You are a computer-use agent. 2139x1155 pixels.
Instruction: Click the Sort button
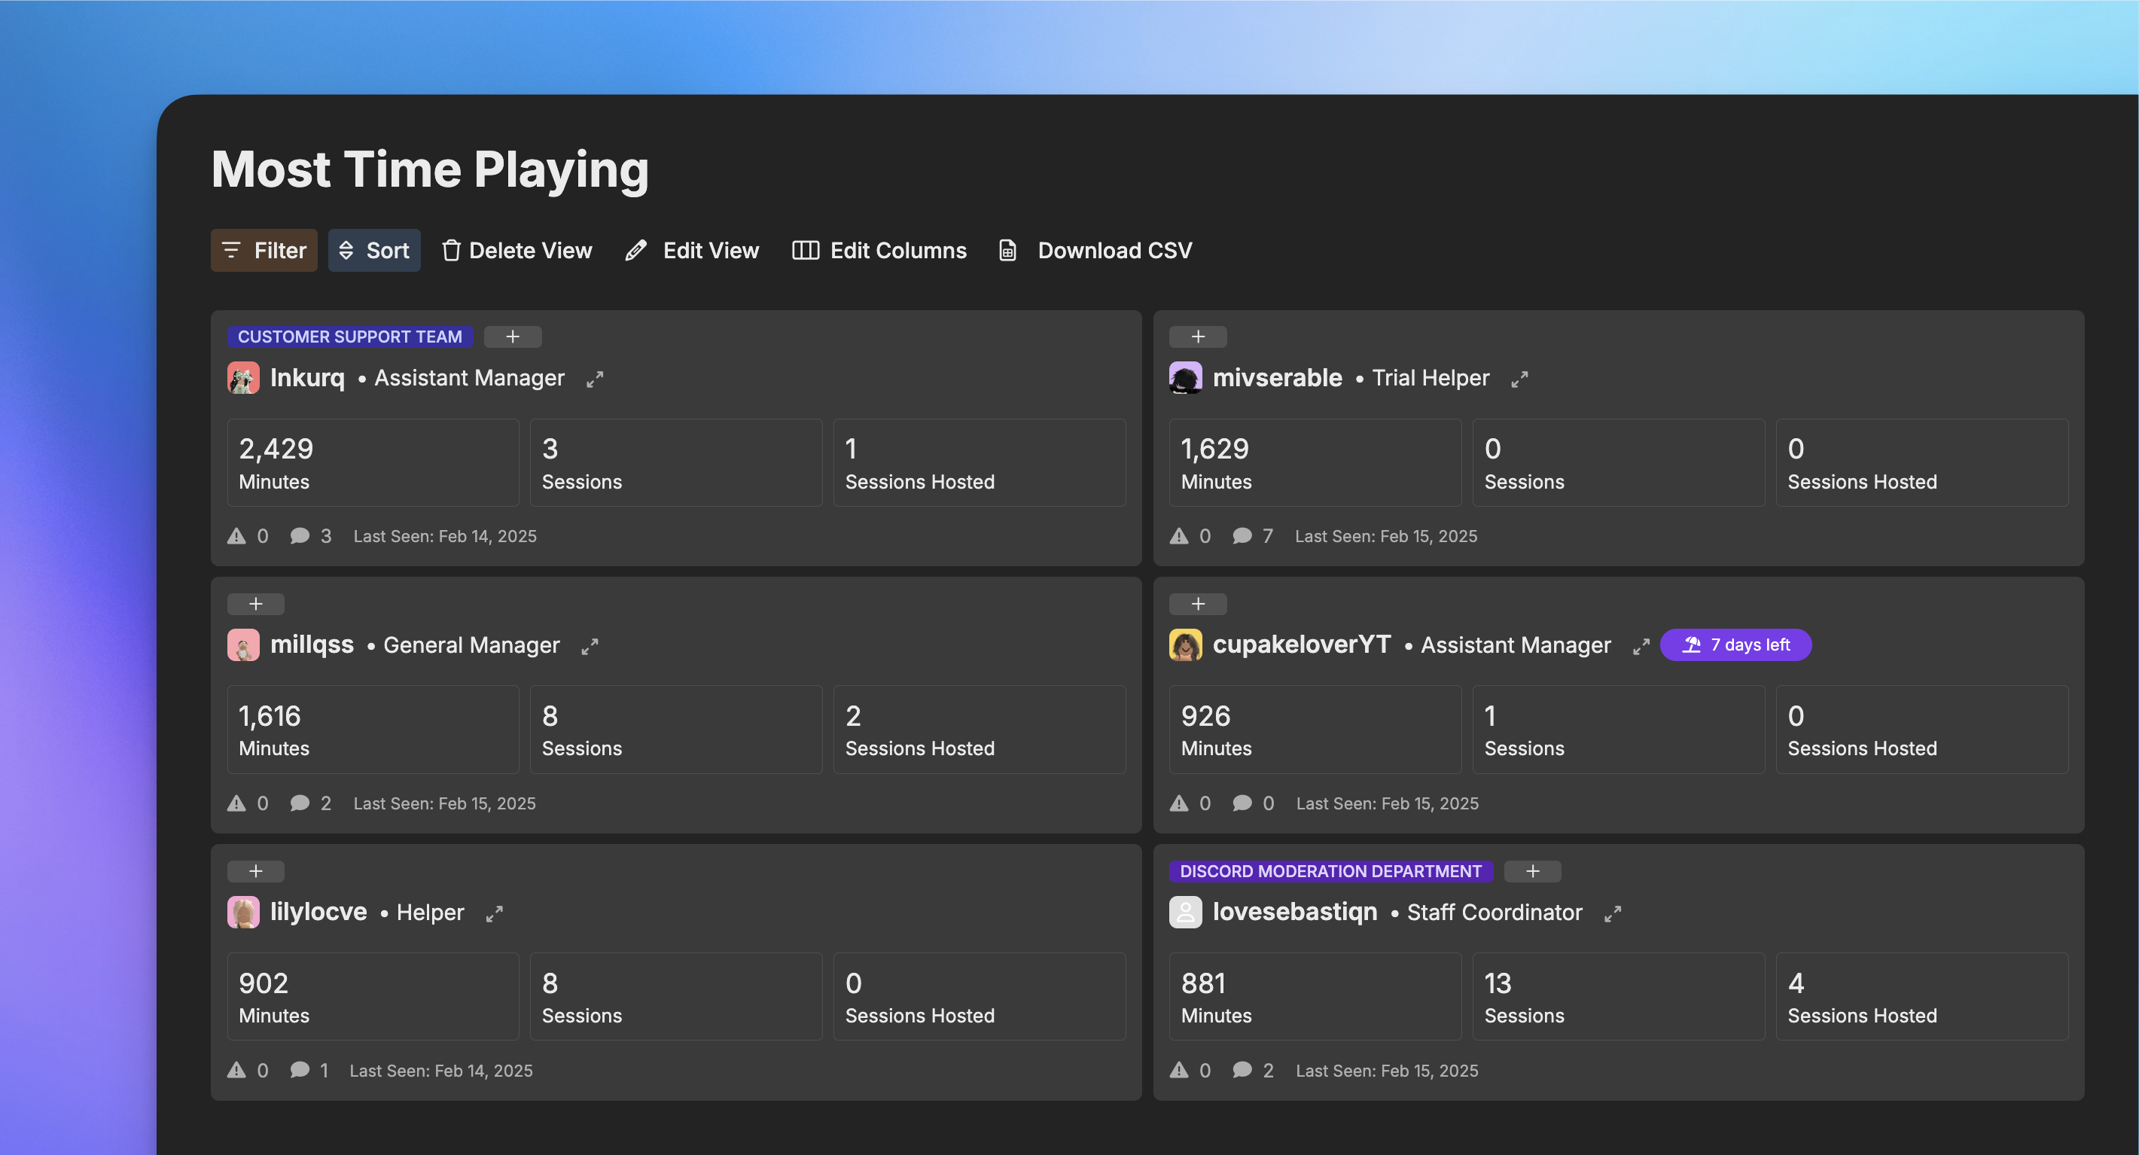point(373,250)
